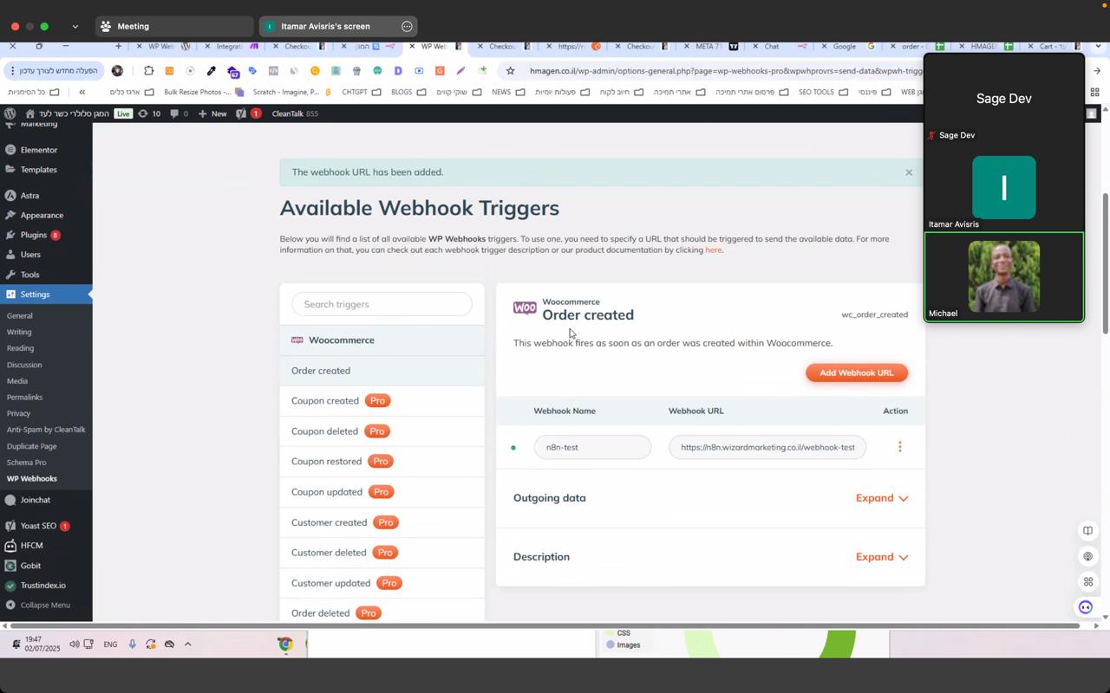Dismiss the webhook URL added notice
1110x693 pixels.
click(909, 172)
